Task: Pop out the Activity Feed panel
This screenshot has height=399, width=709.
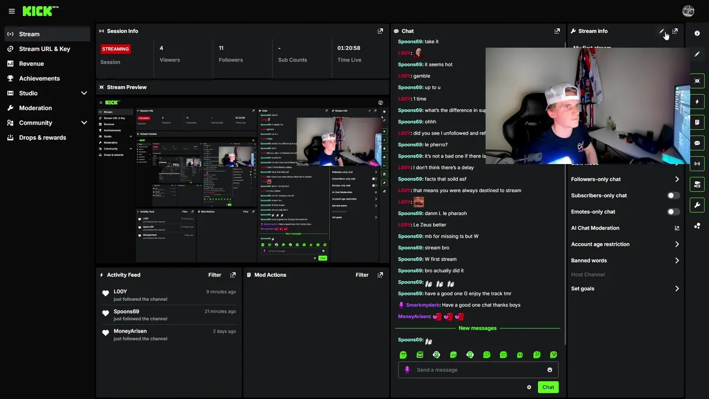Action: (233, 275)
